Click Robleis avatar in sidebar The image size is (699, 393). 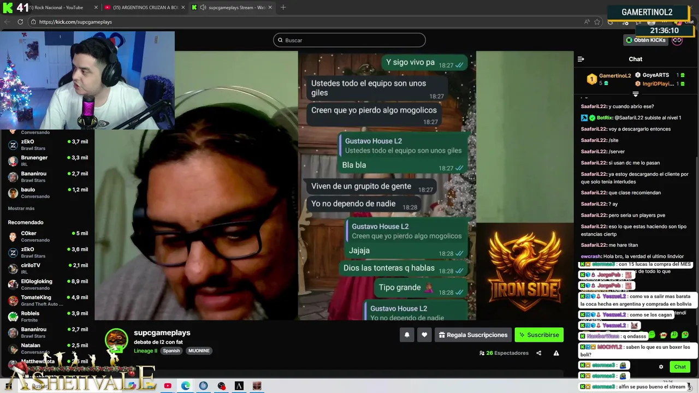point(13,316)
